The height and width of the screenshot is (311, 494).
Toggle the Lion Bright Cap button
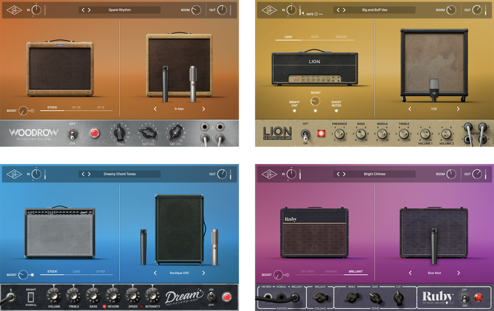pos(294,109)
